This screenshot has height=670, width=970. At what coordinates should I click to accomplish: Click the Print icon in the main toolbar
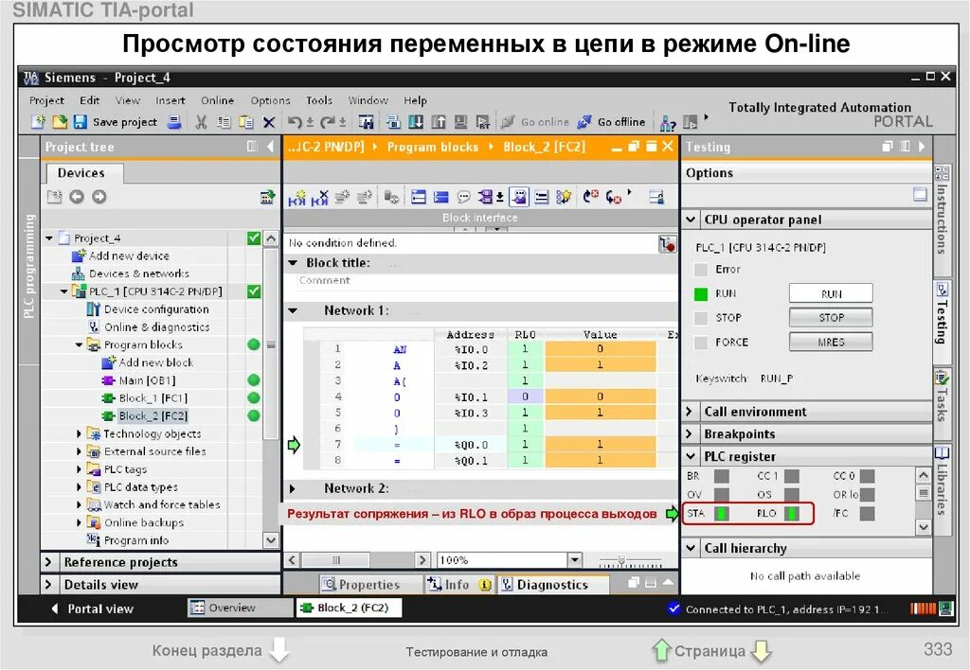175,122
